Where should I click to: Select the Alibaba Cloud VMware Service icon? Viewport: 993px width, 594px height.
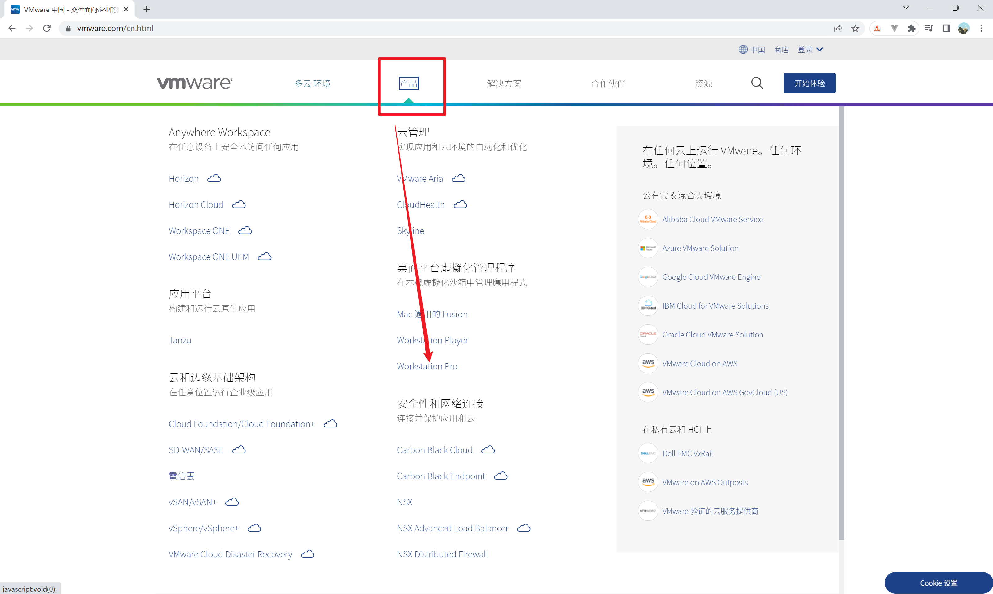click(x=647, y=219)
